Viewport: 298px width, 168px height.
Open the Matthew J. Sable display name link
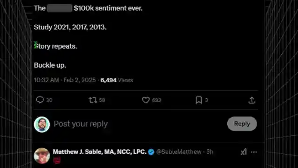pyautogui.click(x=100, y=152)
